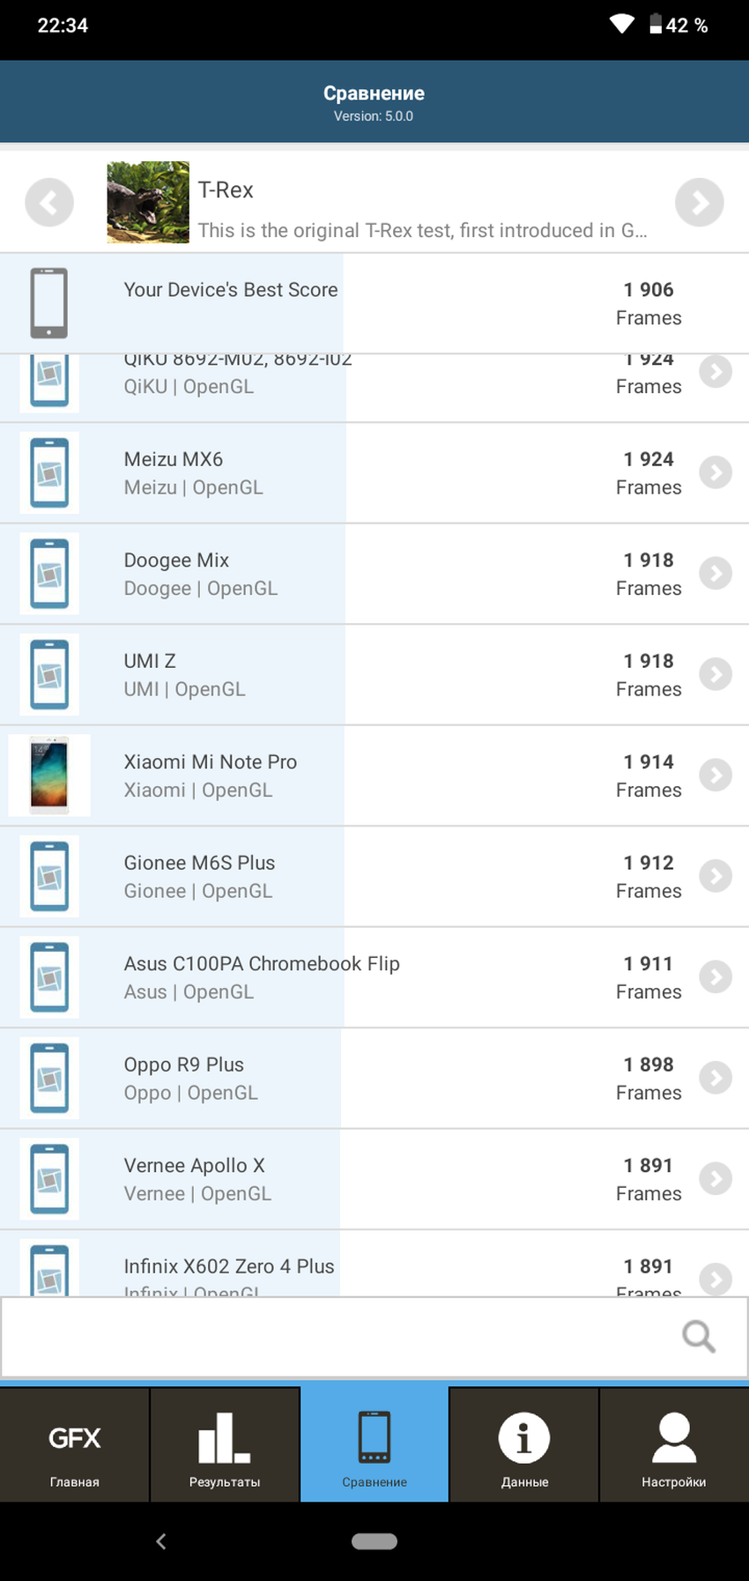Open Gionee M6S Plus details chevron
749x1581 pixels.
coord(716,876)
